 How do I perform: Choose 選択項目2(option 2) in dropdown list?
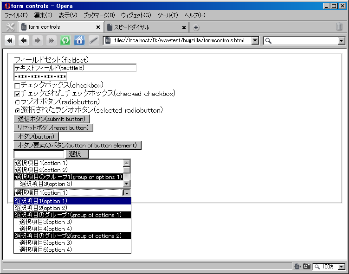click(72, 208)
